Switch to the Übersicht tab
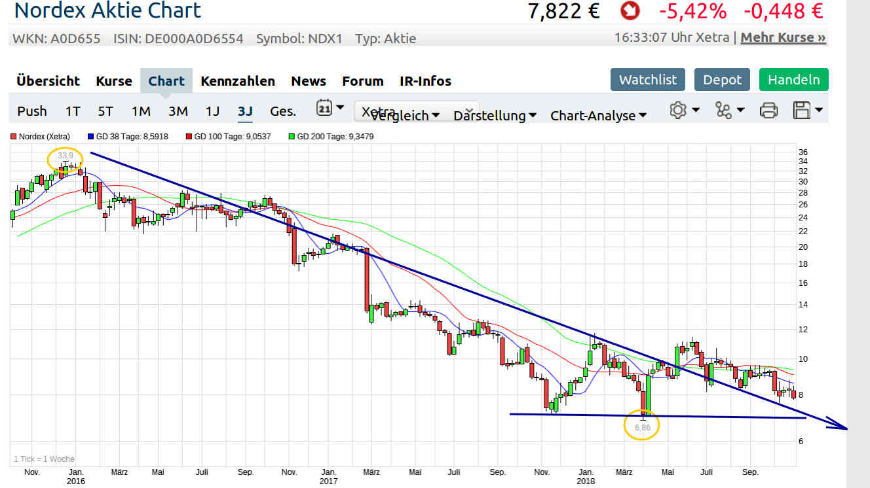 pos(48,81)
